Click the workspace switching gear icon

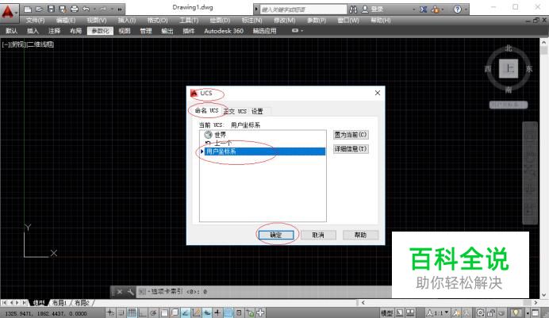pyautogui.click(x=481, y=312)
